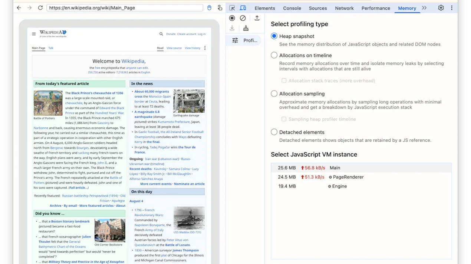Tick Allocation stack traces checkbox
The image size is (471, 264).
tap(284, 81)
